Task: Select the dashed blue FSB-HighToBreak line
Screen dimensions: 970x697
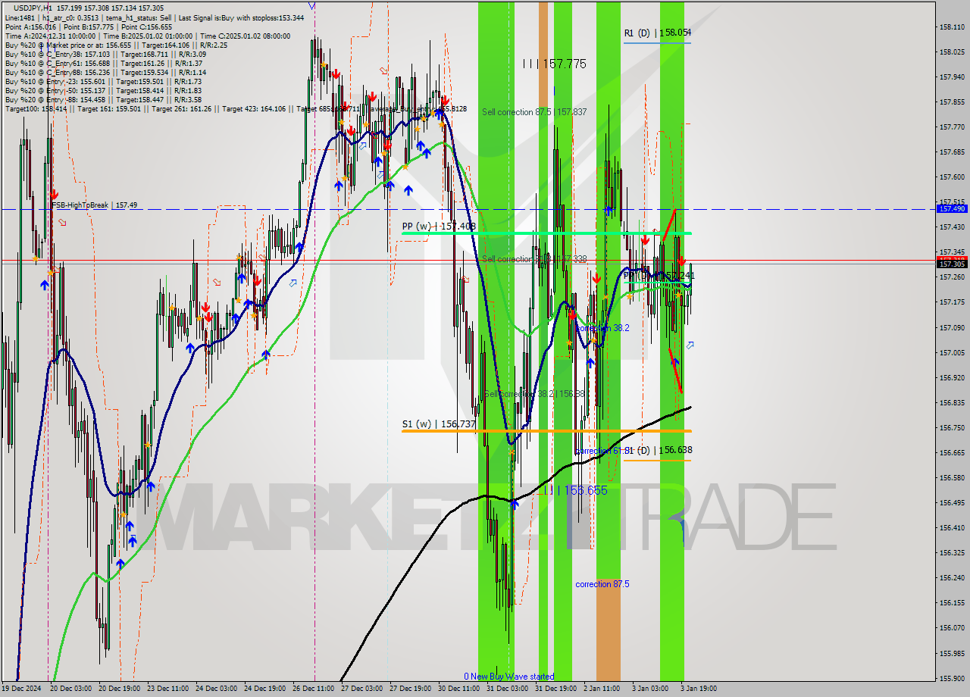Action: coord(468,209)
